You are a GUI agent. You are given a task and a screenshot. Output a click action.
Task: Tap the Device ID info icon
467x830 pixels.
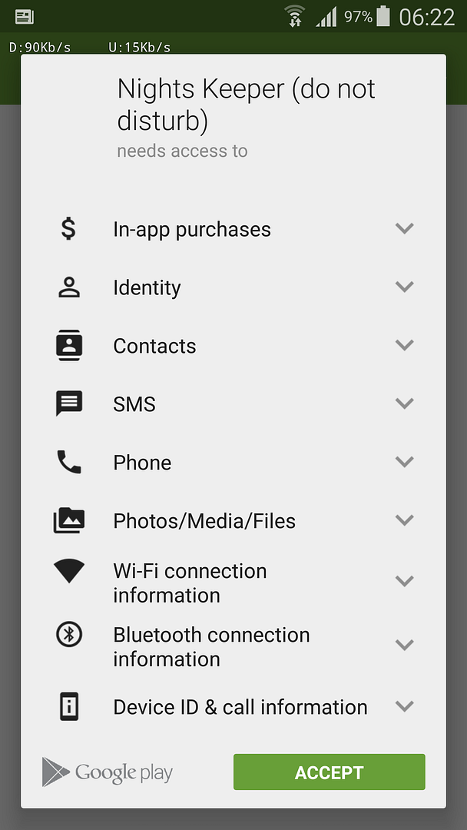[68, 707]
